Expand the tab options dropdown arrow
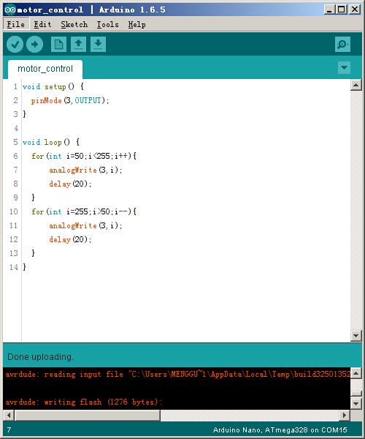The width and height of the screenshot is (365, 439). 344,68
